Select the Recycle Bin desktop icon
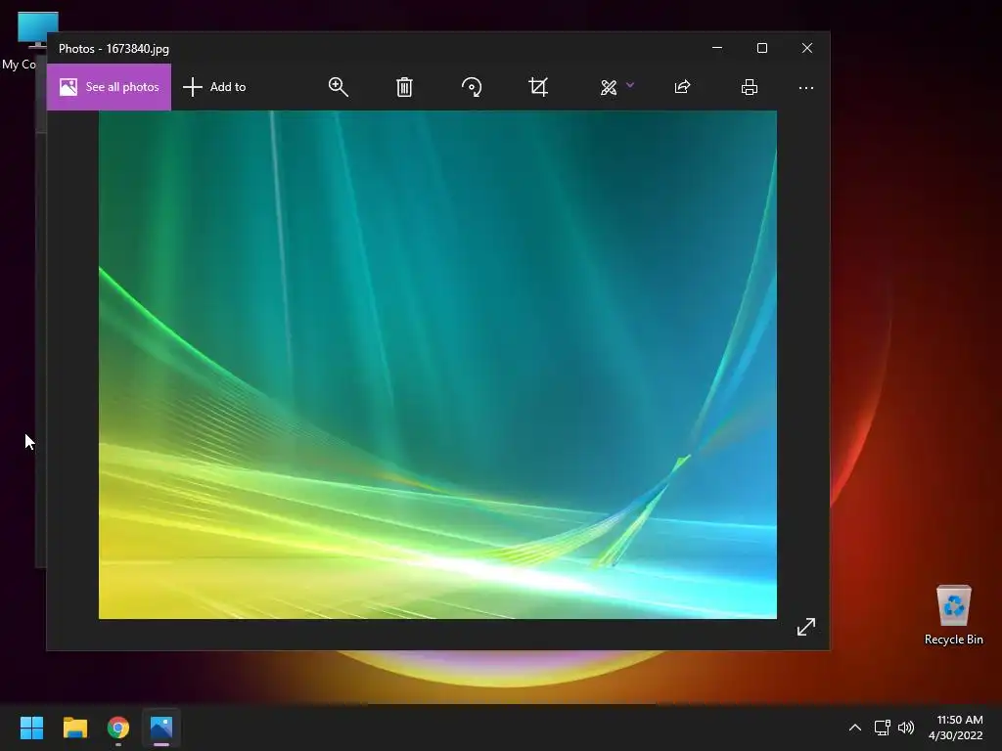This screenshot has width=1002, height=751. pos(953,615)
